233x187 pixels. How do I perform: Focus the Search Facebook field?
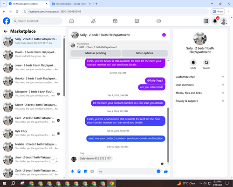click(x=37, y=21)
